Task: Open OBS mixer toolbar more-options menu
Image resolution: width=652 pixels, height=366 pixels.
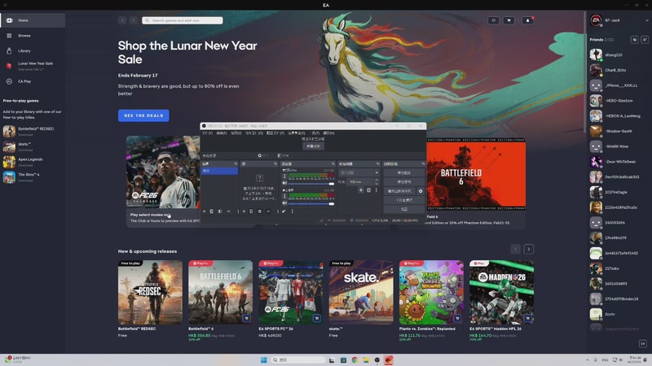Action: [x=293, y=211]
